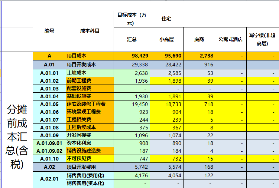Click the 底商 value 718
Image resolution: width=279 pixels, height=188 pixels.
[199, 104]
